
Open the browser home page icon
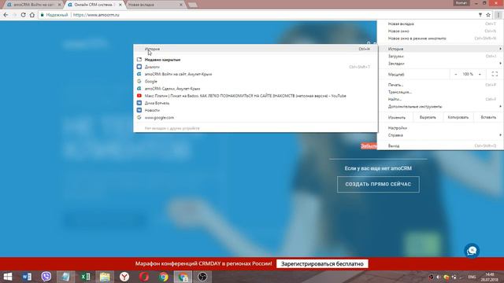(32, 15)
